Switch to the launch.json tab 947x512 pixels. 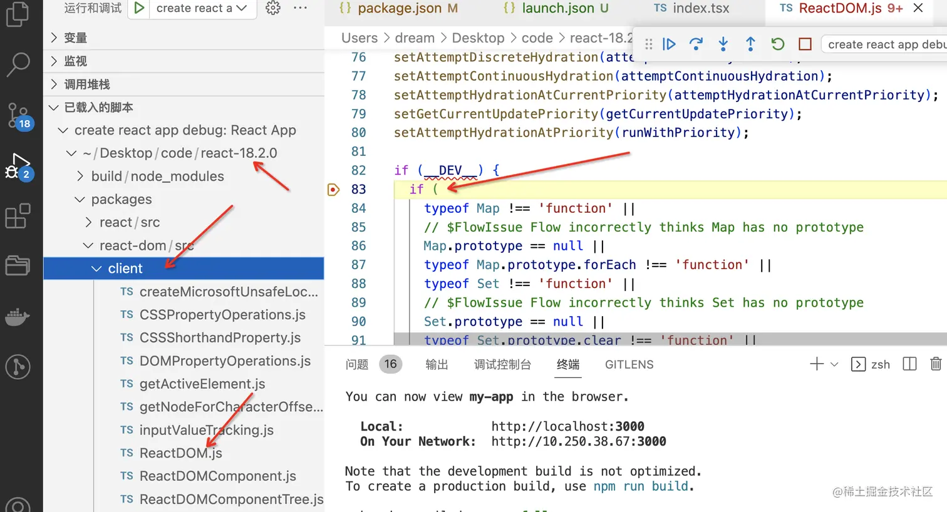pyautogui.click(x=556, y=8)
